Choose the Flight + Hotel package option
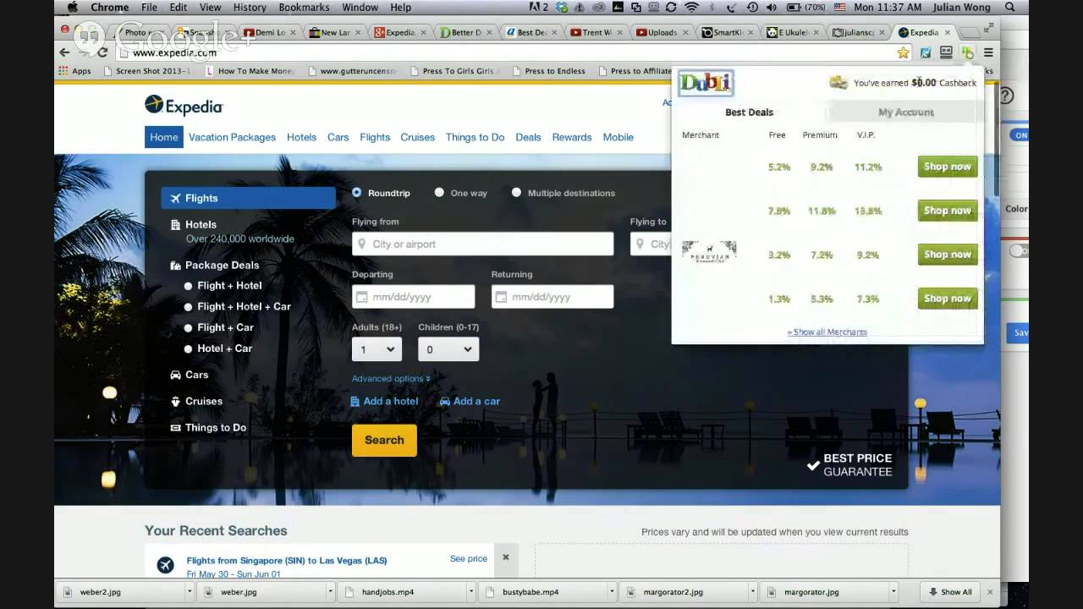Screen dimensions: 1083x609 click(x=188, y=286)
